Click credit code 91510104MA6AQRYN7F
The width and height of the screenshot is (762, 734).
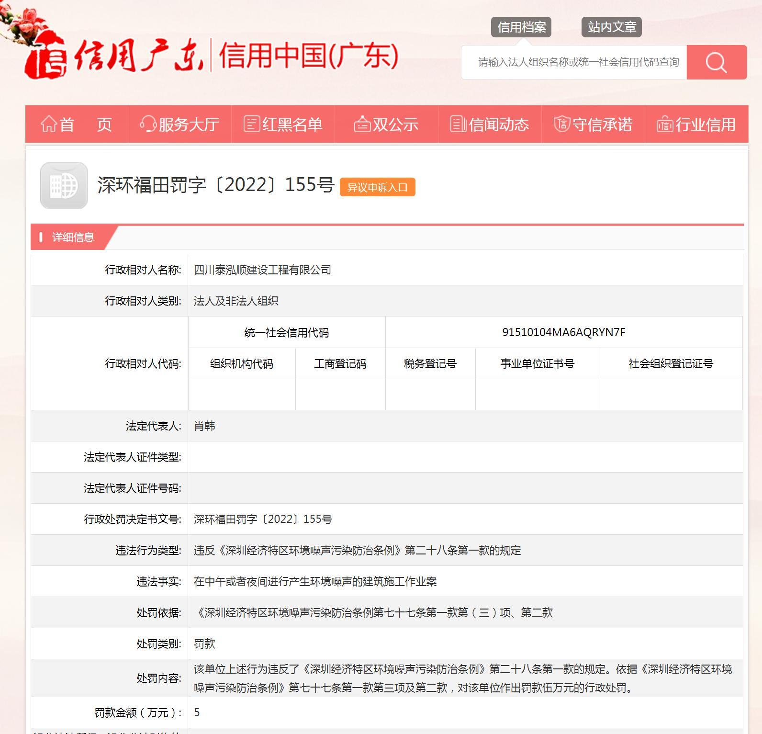(564, 332)
